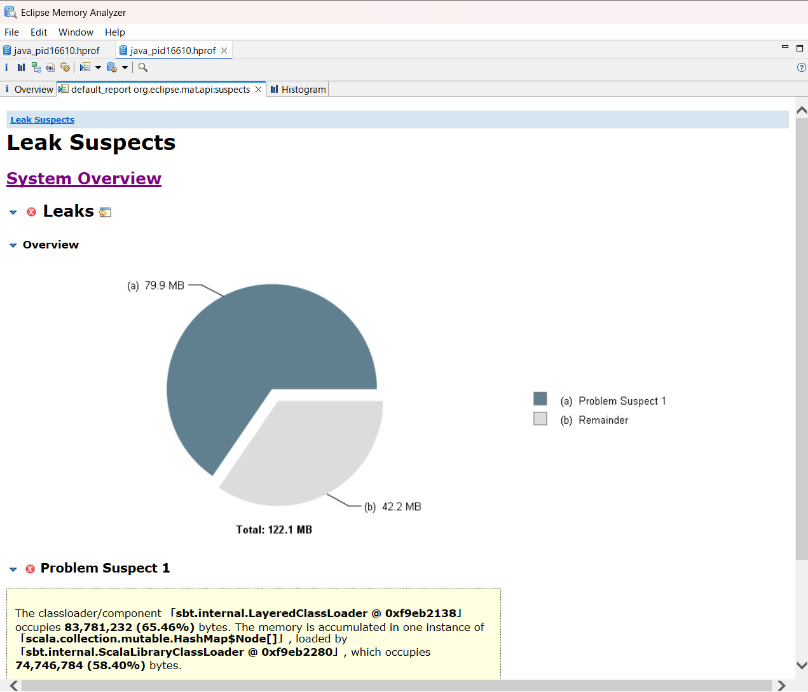Image resolution: width=808 pixels, height=692 pixels.
Task: Open Leaks section in new page icon
Action: [x=106, y=212]
